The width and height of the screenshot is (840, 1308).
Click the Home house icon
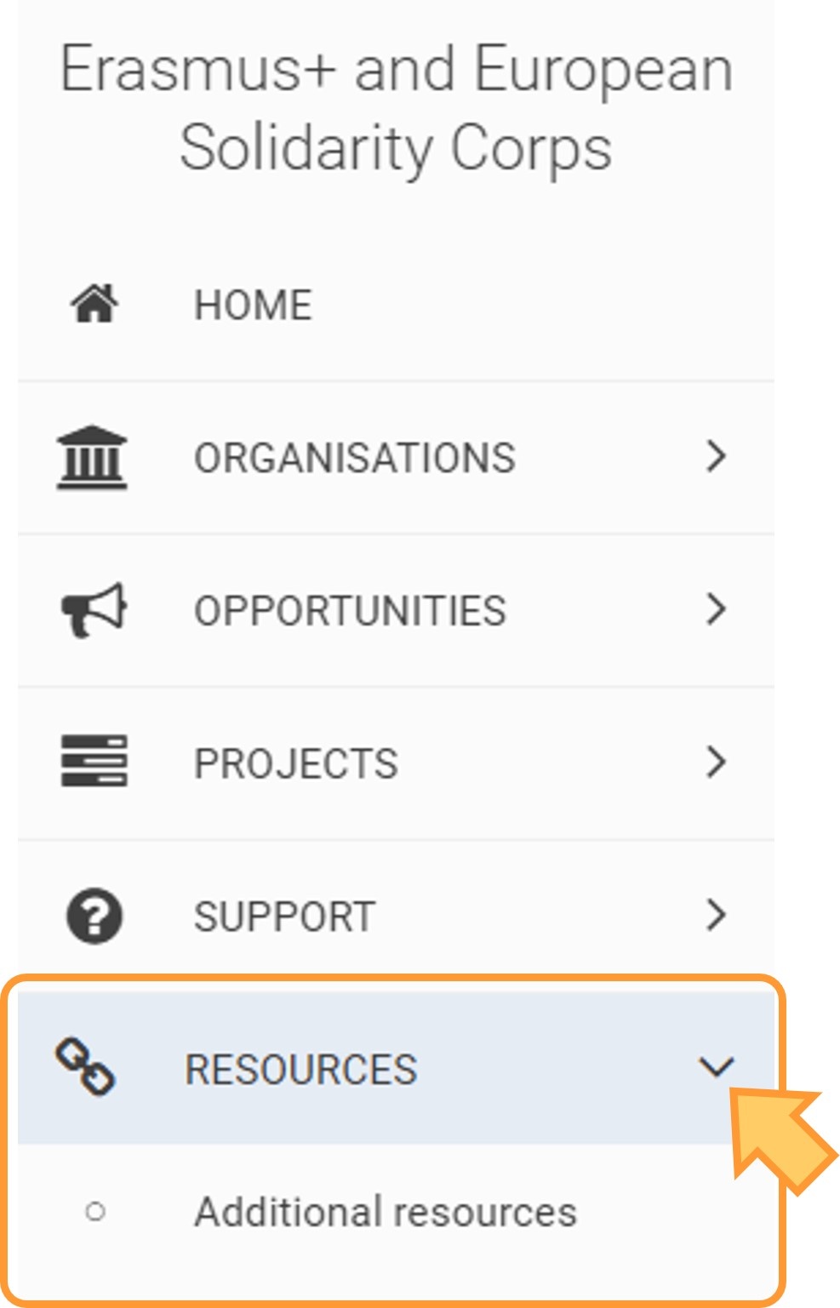pos(94,304)
